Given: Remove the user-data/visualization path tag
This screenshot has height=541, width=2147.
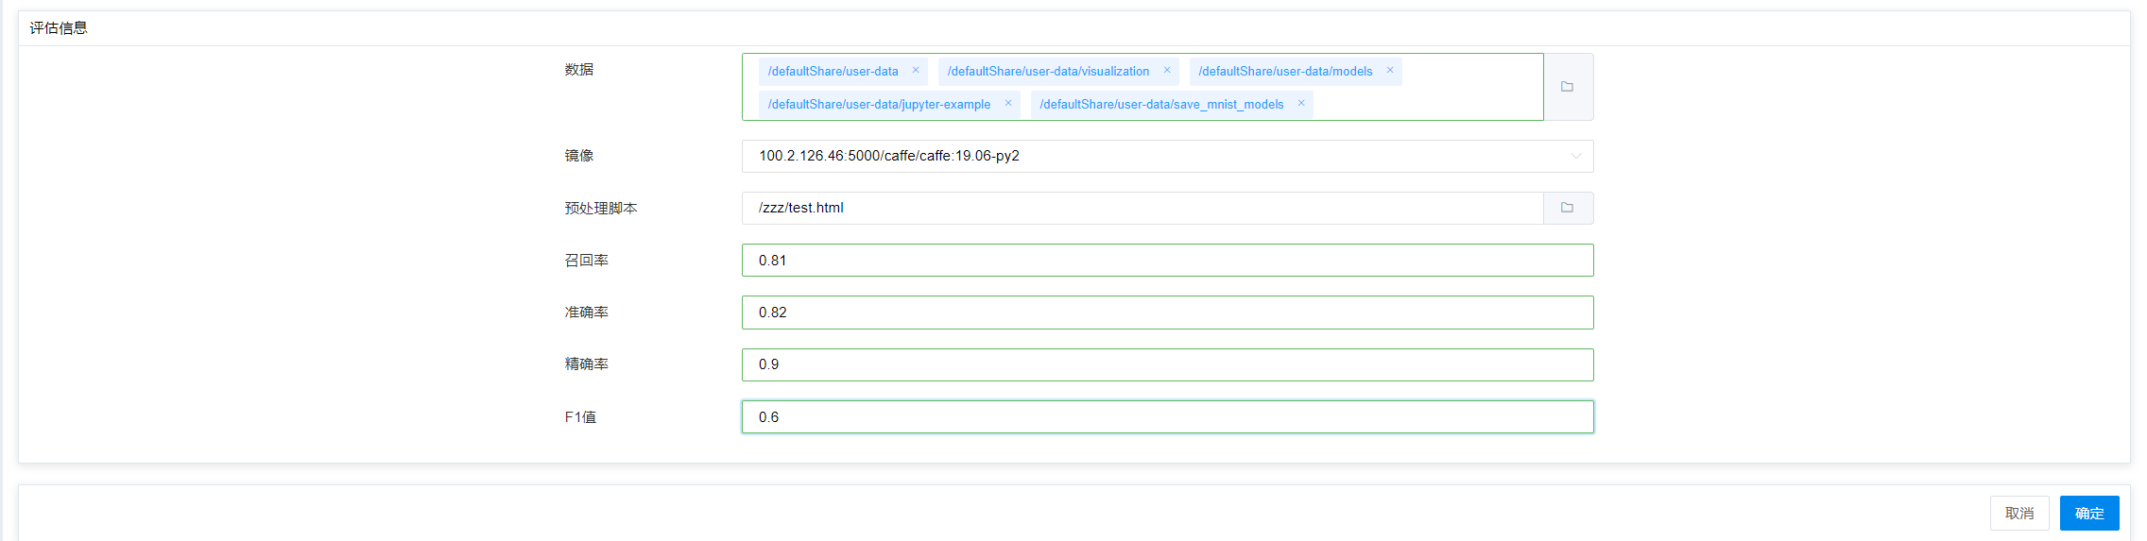Looking at the screenshot, I should tap(1166, 71).
